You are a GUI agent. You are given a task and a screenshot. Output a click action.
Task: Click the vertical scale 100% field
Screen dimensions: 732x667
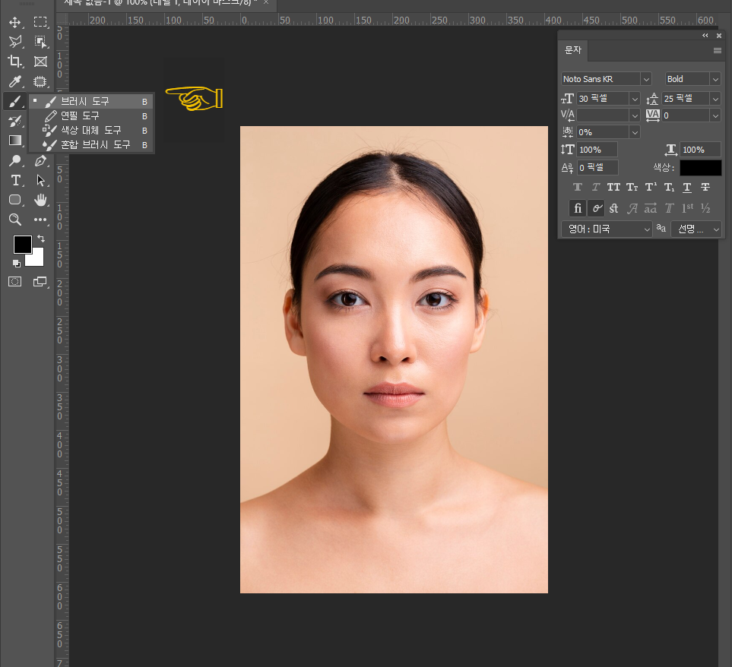[597, 150]
